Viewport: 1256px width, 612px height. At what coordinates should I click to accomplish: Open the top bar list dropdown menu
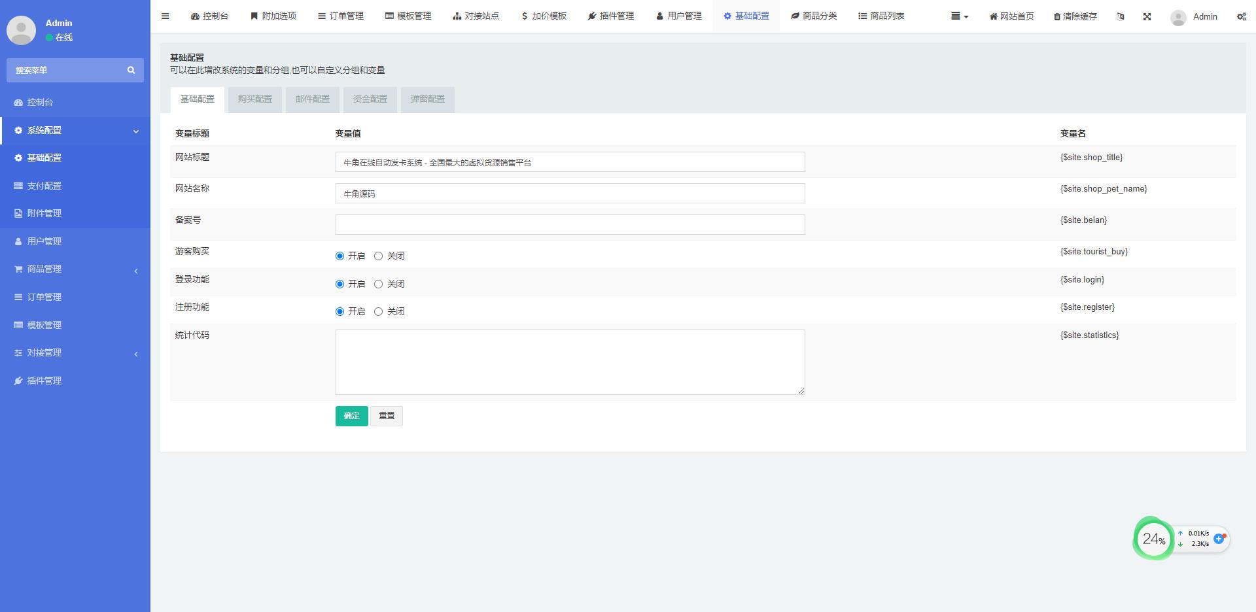pyautogui.click(x=959, y=16)
